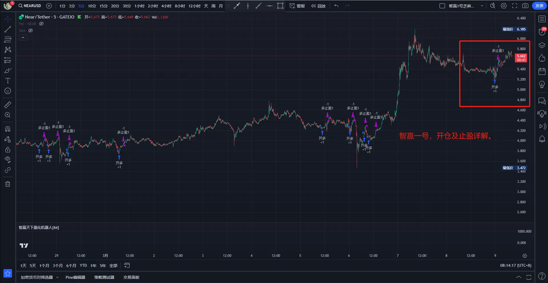Toggle visibility of the Vol NEAR indicator
The width and height of the screenshot is (548, 283).
pyautogui.click(x=41, y=24)
